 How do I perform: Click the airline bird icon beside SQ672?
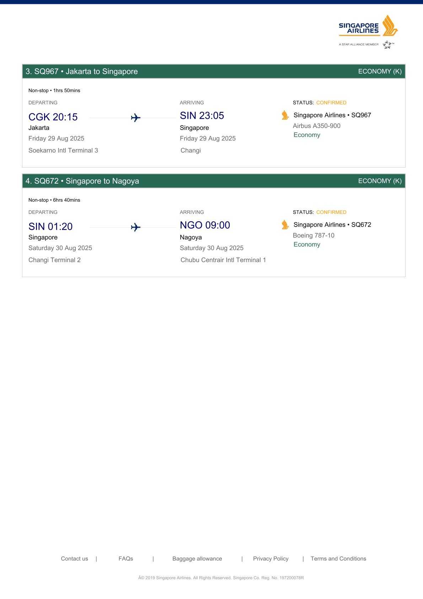coord(285,225)
